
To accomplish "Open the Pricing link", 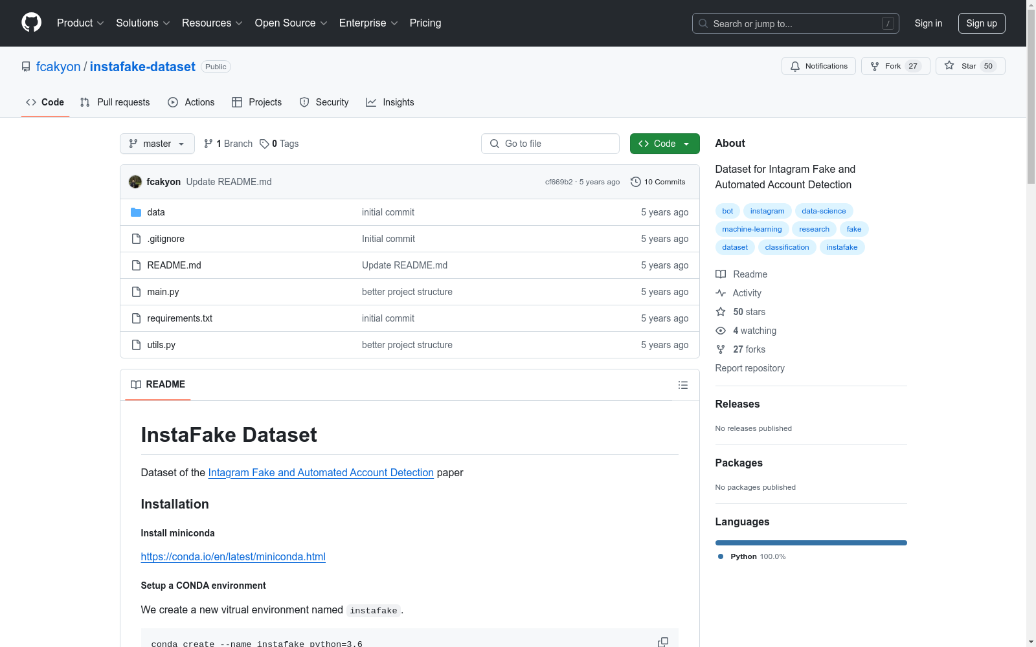I will (425, 23).
